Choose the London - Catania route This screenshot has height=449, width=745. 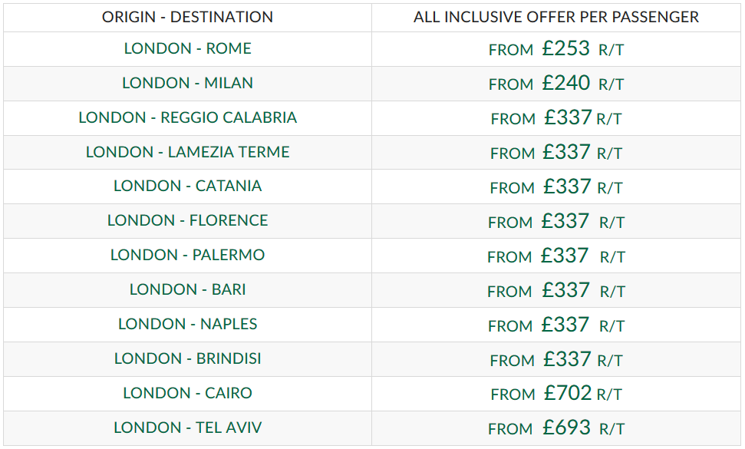point(187,186)
